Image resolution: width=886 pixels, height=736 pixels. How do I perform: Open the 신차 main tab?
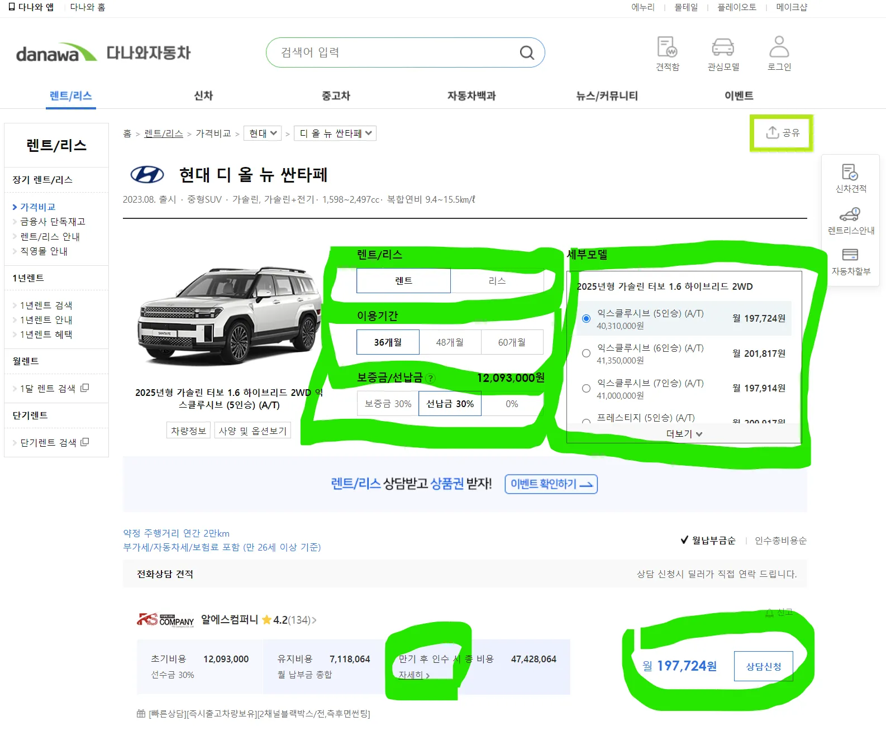pos(203,95)
